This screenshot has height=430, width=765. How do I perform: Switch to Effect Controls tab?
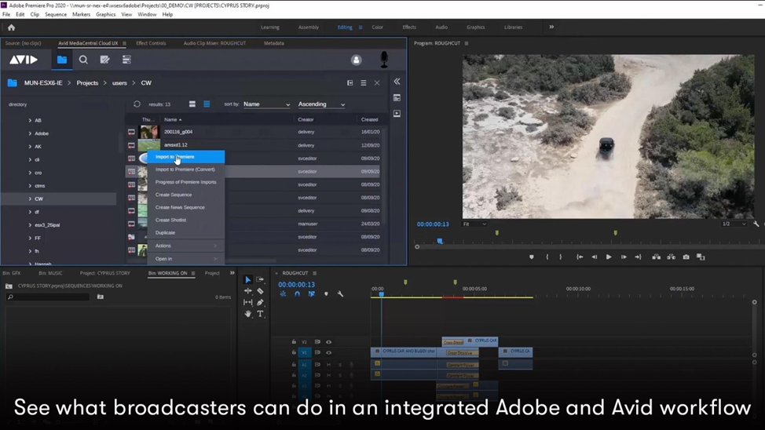151,43
